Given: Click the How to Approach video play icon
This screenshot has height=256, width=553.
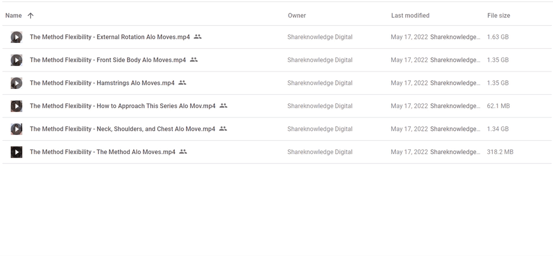Looking at the screenshot, I should (x=17, y=106).
